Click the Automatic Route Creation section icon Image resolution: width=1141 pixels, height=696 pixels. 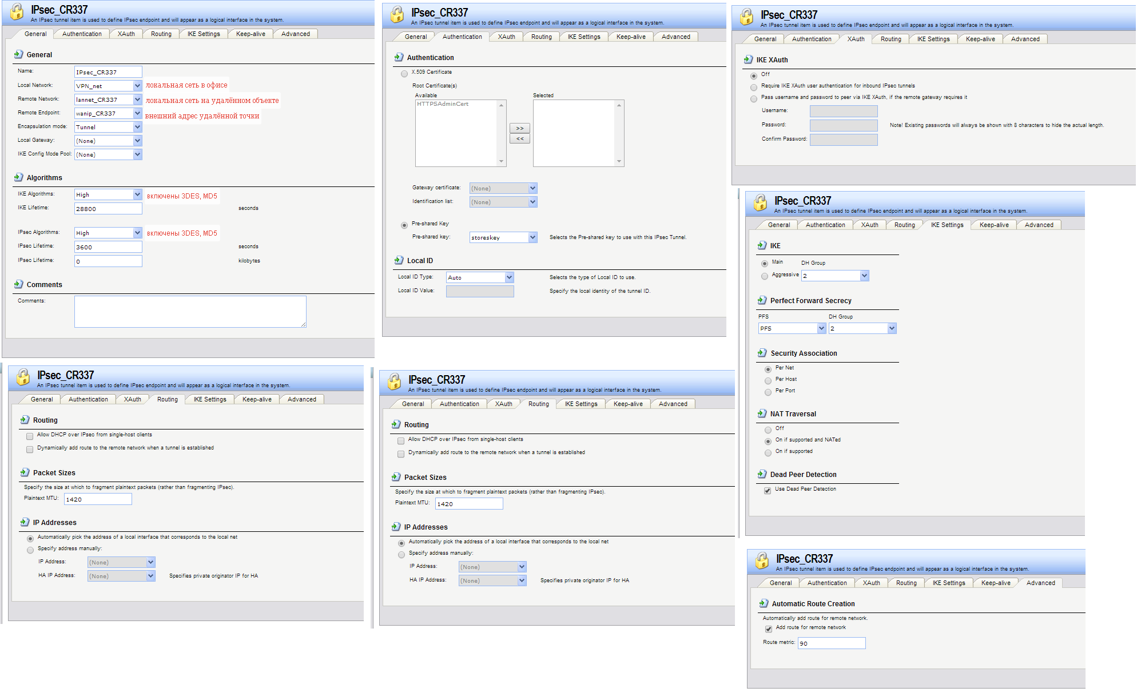(764, 603)
